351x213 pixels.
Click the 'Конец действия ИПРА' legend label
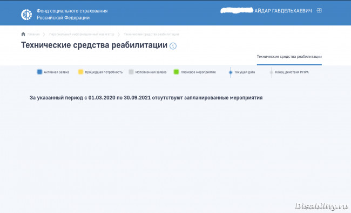(292, 72)
